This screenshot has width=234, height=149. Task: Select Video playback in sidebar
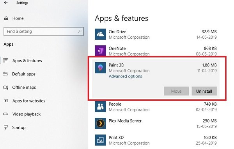pyautogui.click(x=27, y=114)
